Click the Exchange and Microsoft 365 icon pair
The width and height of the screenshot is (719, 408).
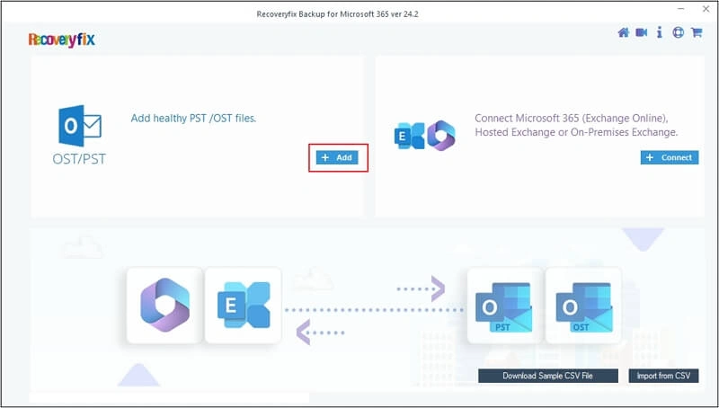(424, 136)
